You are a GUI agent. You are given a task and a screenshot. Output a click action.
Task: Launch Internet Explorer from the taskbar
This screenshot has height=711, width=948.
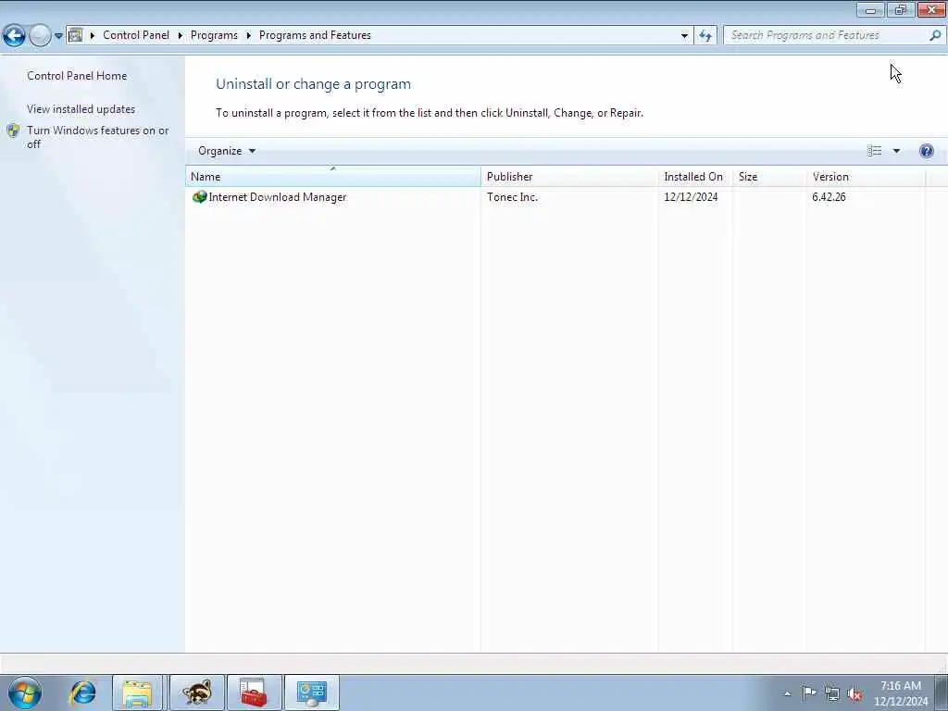coord(82,692)
